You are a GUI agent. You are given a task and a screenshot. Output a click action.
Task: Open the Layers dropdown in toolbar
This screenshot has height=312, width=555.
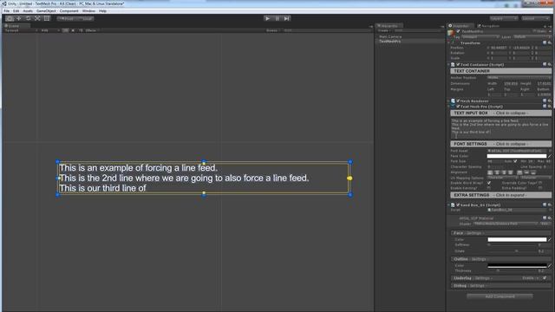click(x=504, y=18)
